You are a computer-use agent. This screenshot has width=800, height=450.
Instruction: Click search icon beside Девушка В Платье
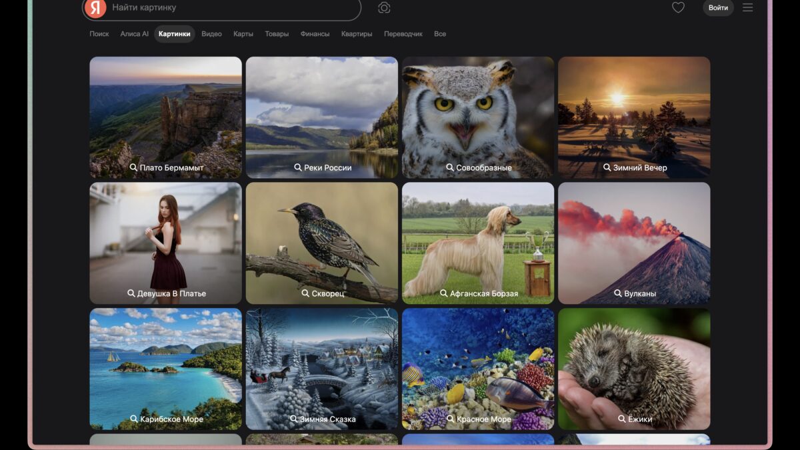(x=131, y=293)
